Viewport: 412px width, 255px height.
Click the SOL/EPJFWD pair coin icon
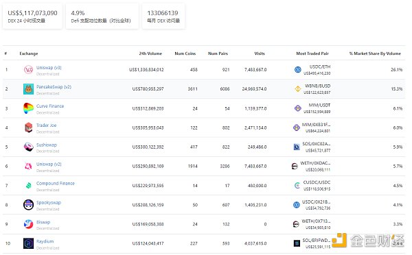pos(297,243)
